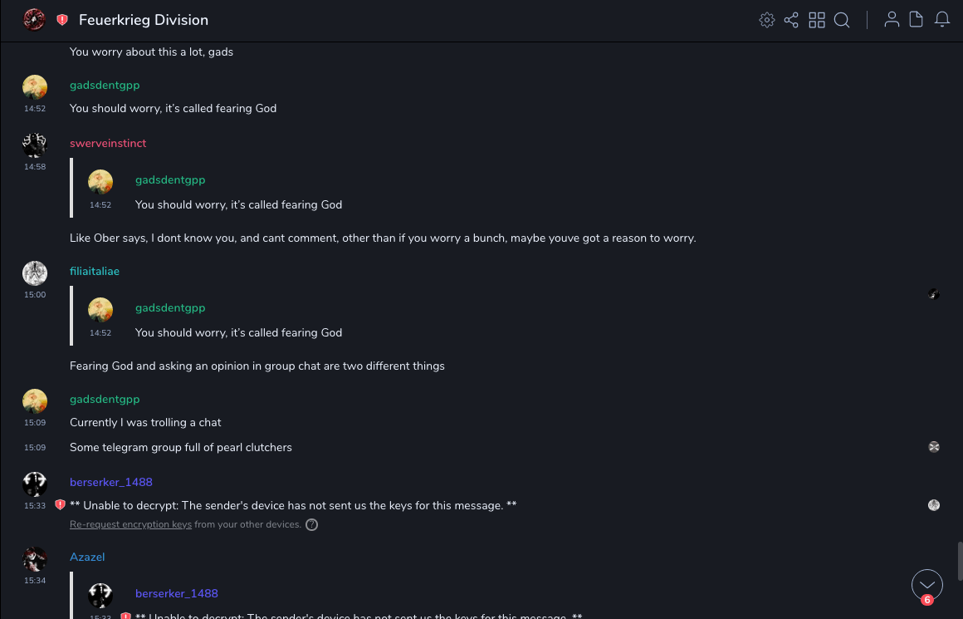Open the integrations grid icon

(x=817, y=20)
